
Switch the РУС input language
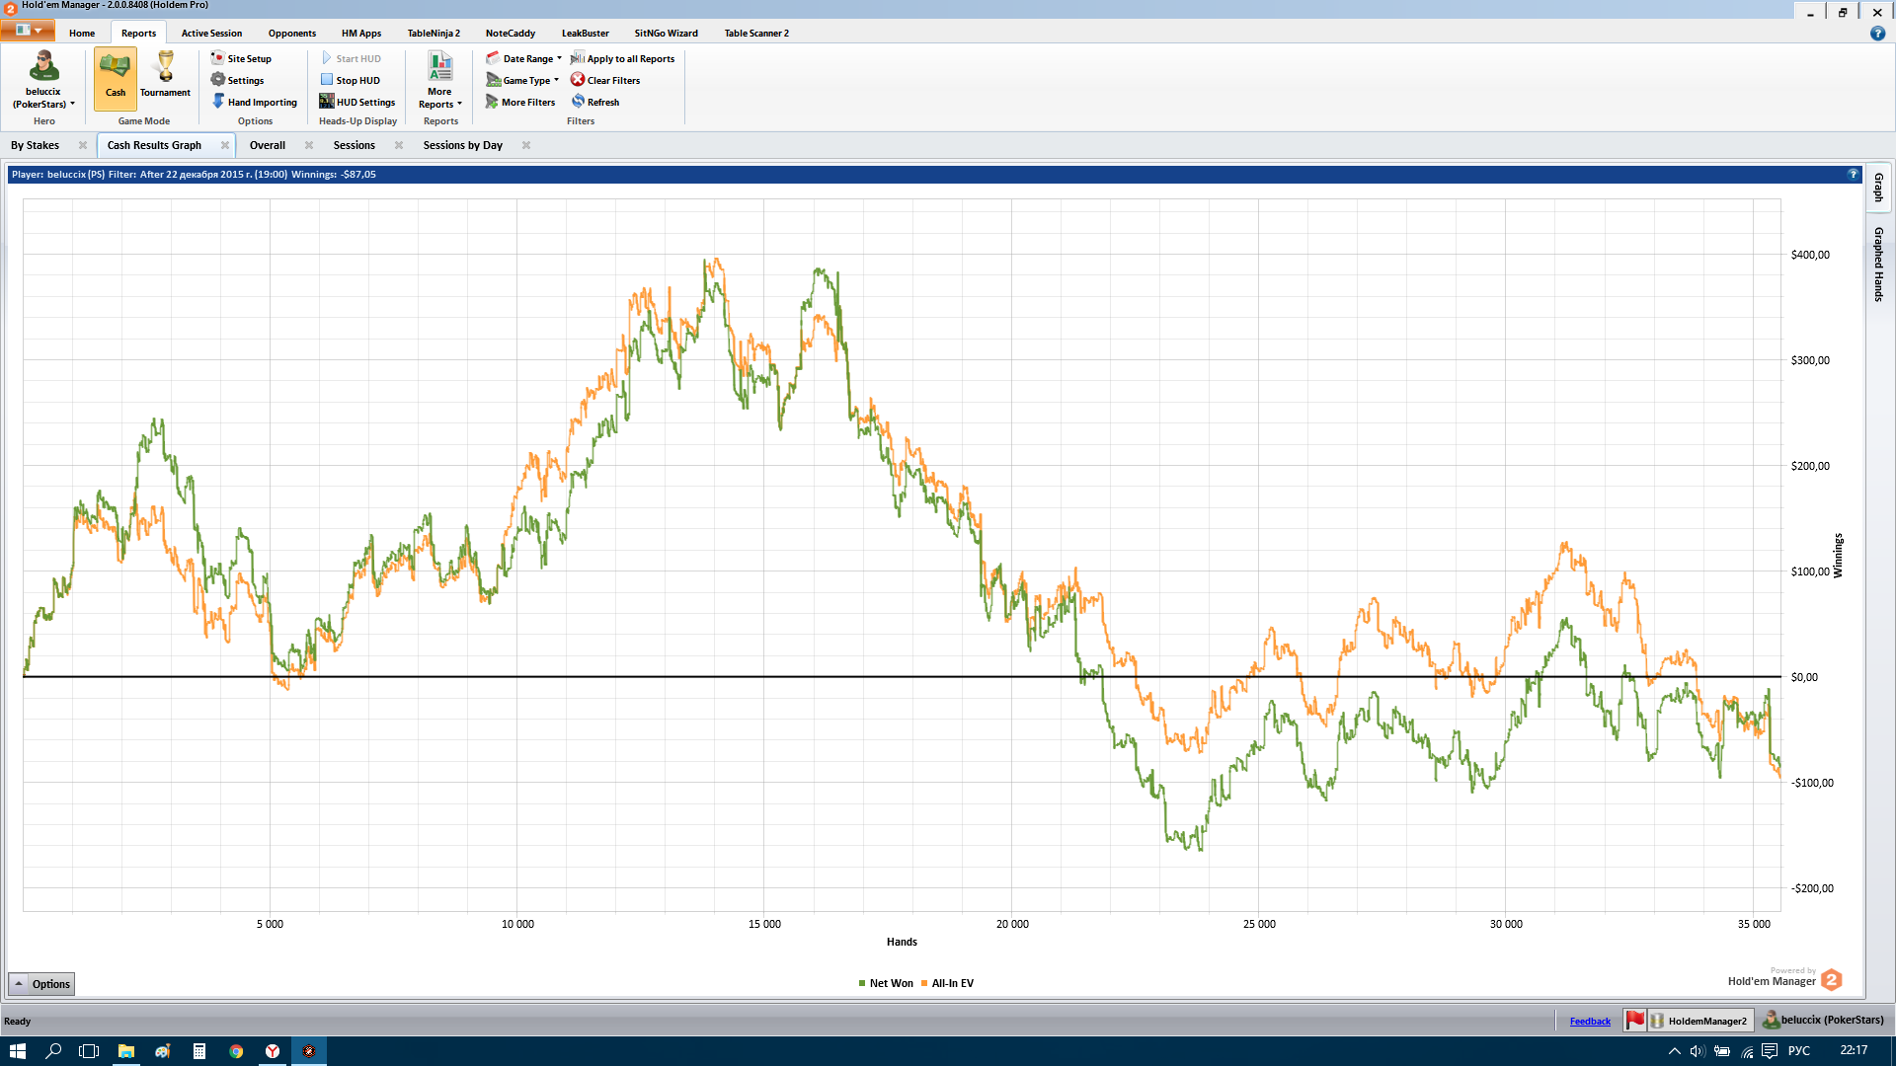click(1799, 1051)
